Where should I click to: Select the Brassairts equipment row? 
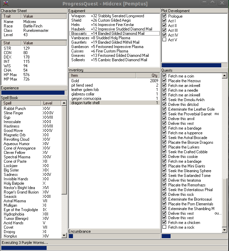[x=114, y=33]
